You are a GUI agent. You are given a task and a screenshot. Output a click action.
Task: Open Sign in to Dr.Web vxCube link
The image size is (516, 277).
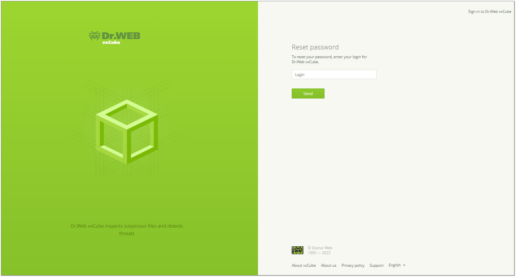point(489,12)
